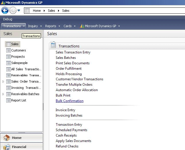Open Customer/Vendor Transactions
Viewport: 185px width, 150px height.
(x=79, y=79)
